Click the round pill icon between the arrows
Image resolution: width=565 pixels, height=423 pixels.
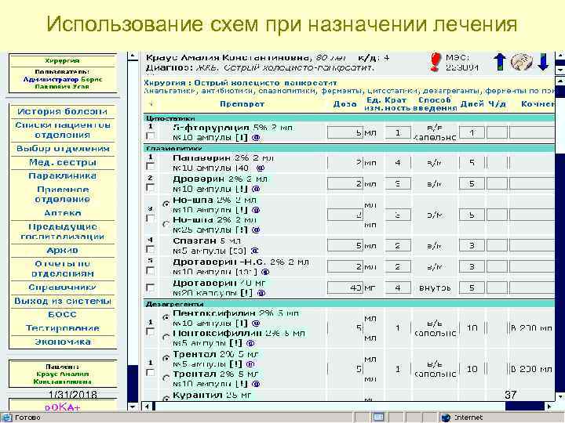[x=521, y=62]
